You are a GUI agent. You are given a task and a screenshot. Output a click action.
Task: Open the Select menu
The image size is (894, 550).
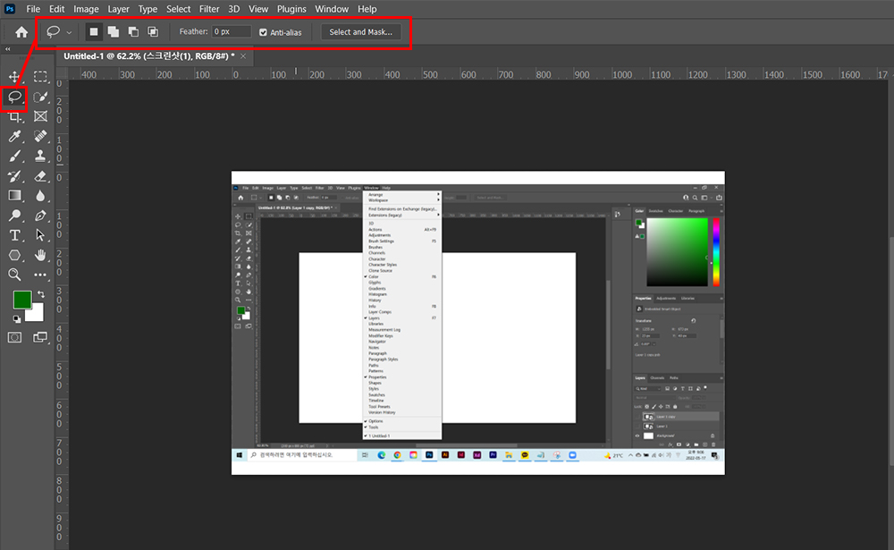179,9
